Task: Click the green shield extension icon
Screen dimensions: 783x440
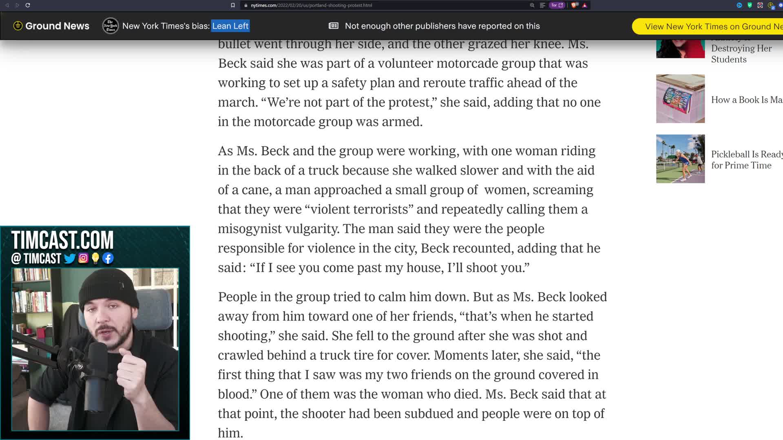Action: (750, 5)
